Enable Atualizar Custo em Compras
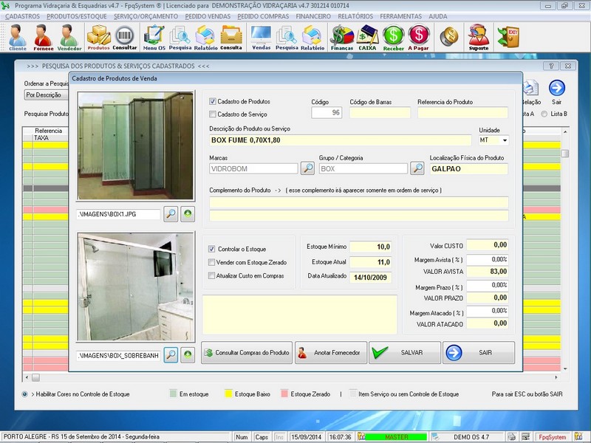Screen dimensions: 591x443 click(x=212, y=275)
